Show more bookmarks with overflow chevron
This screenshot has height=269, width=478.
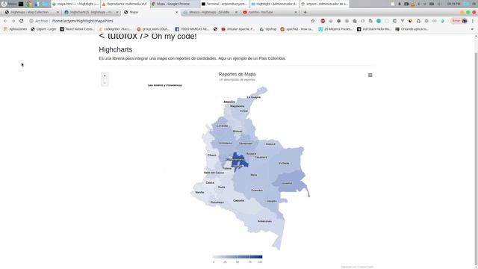tap(473, 29)
